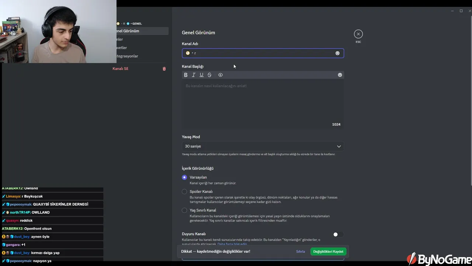Click the trash icon beside Kanalı Sil
This screenshot has width=472, height=266.
click(164, 69)
